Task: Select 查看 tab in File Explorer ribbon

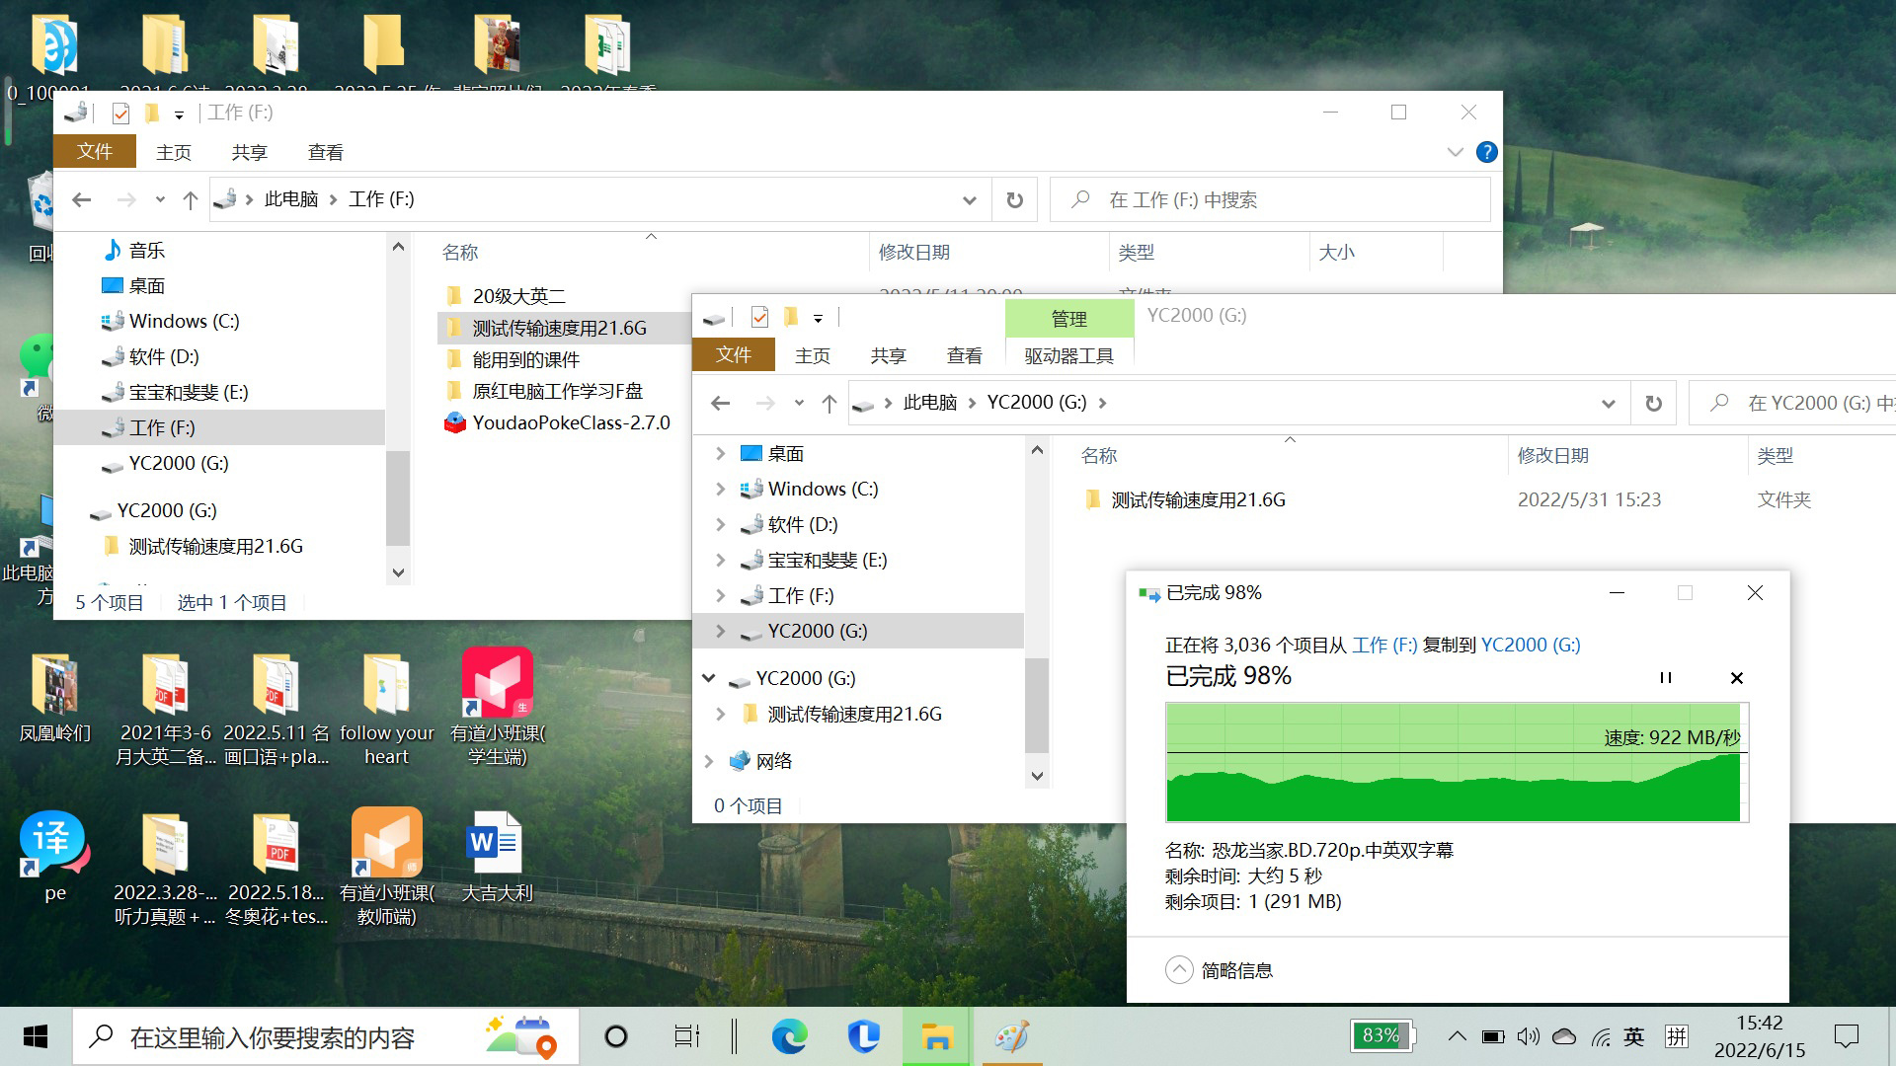Action: [x=326, y=152]
